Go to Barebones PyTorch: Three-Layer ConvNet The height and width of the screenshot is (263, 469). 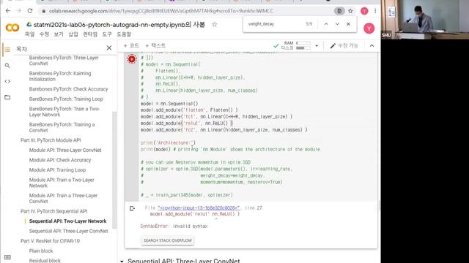click(64, 61)
